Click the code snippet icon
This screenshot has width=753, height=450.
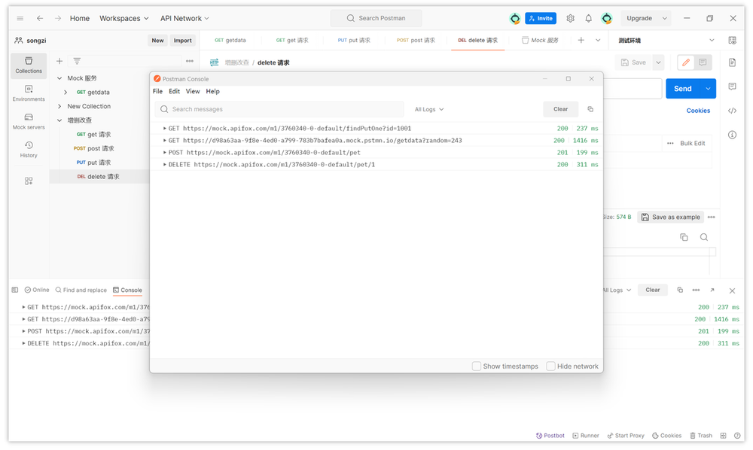[x=732, y=111]
